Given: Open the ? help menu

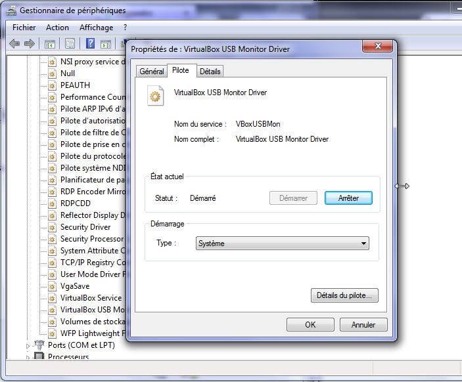Looking at the screenshot, I should coord(126,28).
